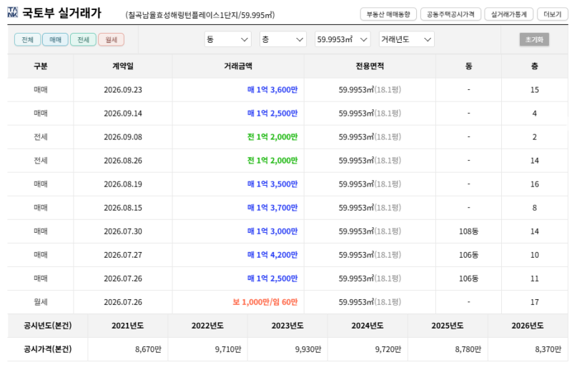Click date 2026.08.15
Viewport: 572px width, 370px height.
pos(123,208)
